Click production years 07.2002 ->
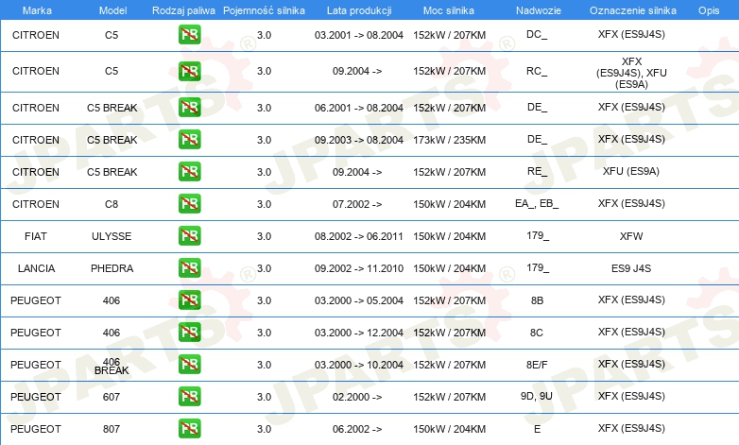The height and width of the screenshot is (445, 739). [x=357, y=204]
